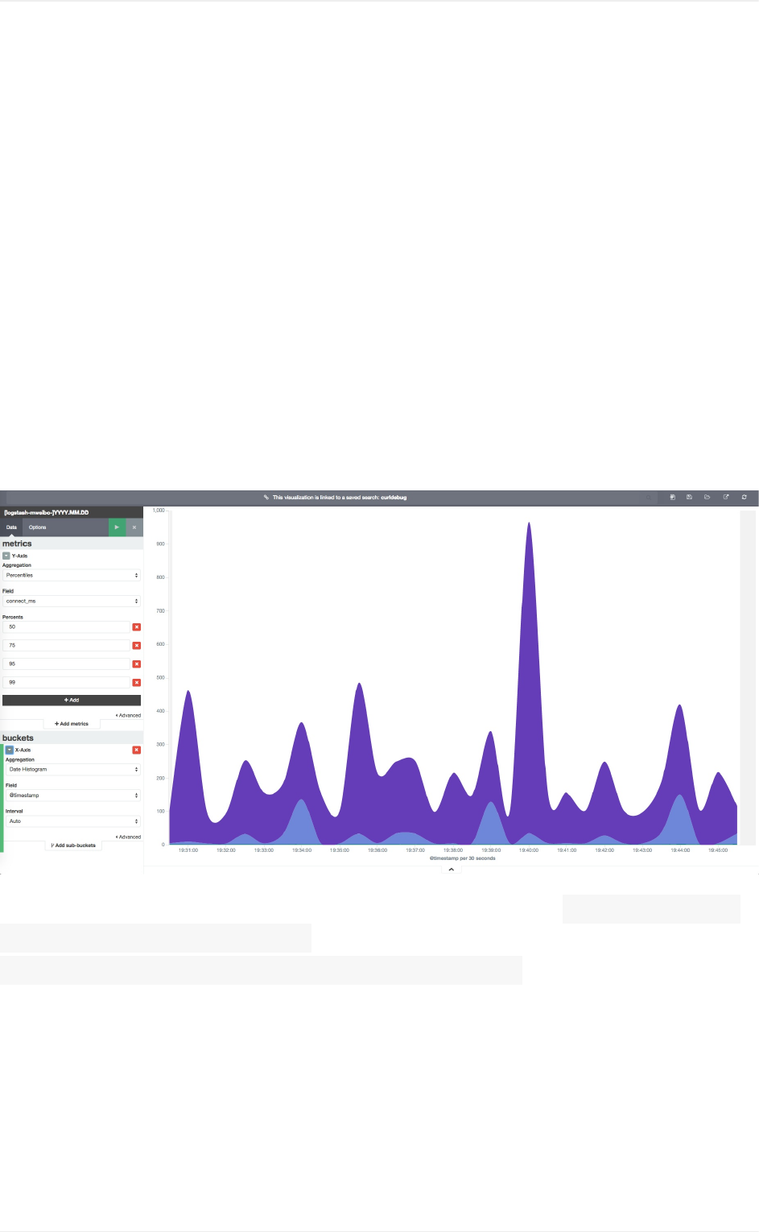The height and width of the screenshot is (1232, 759).
Task: Open the Interval Auto dropdown
Action: tap(73, 821)
